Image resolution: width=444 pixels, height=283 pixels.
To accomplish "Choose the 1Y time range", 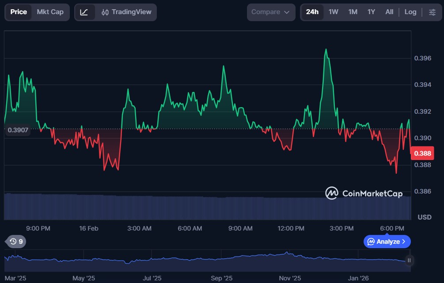I will coord(371,12).
